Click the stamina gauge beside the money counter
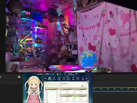 [50, 74]
